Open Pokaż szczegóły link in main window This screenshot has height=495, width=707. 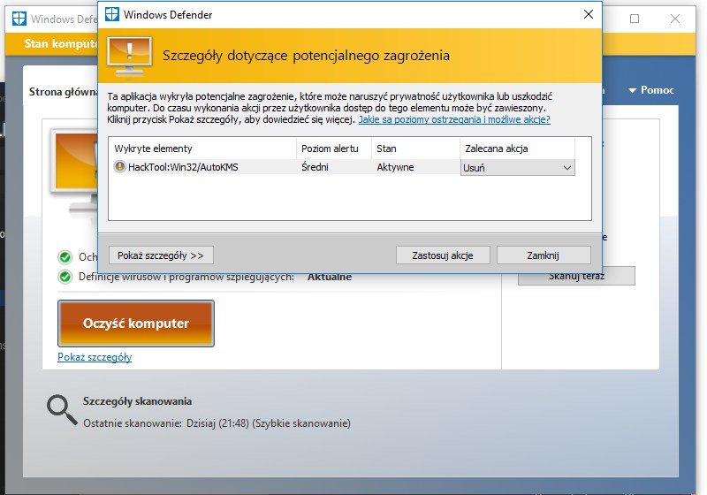pyautogui.click(x=95, y=356)
